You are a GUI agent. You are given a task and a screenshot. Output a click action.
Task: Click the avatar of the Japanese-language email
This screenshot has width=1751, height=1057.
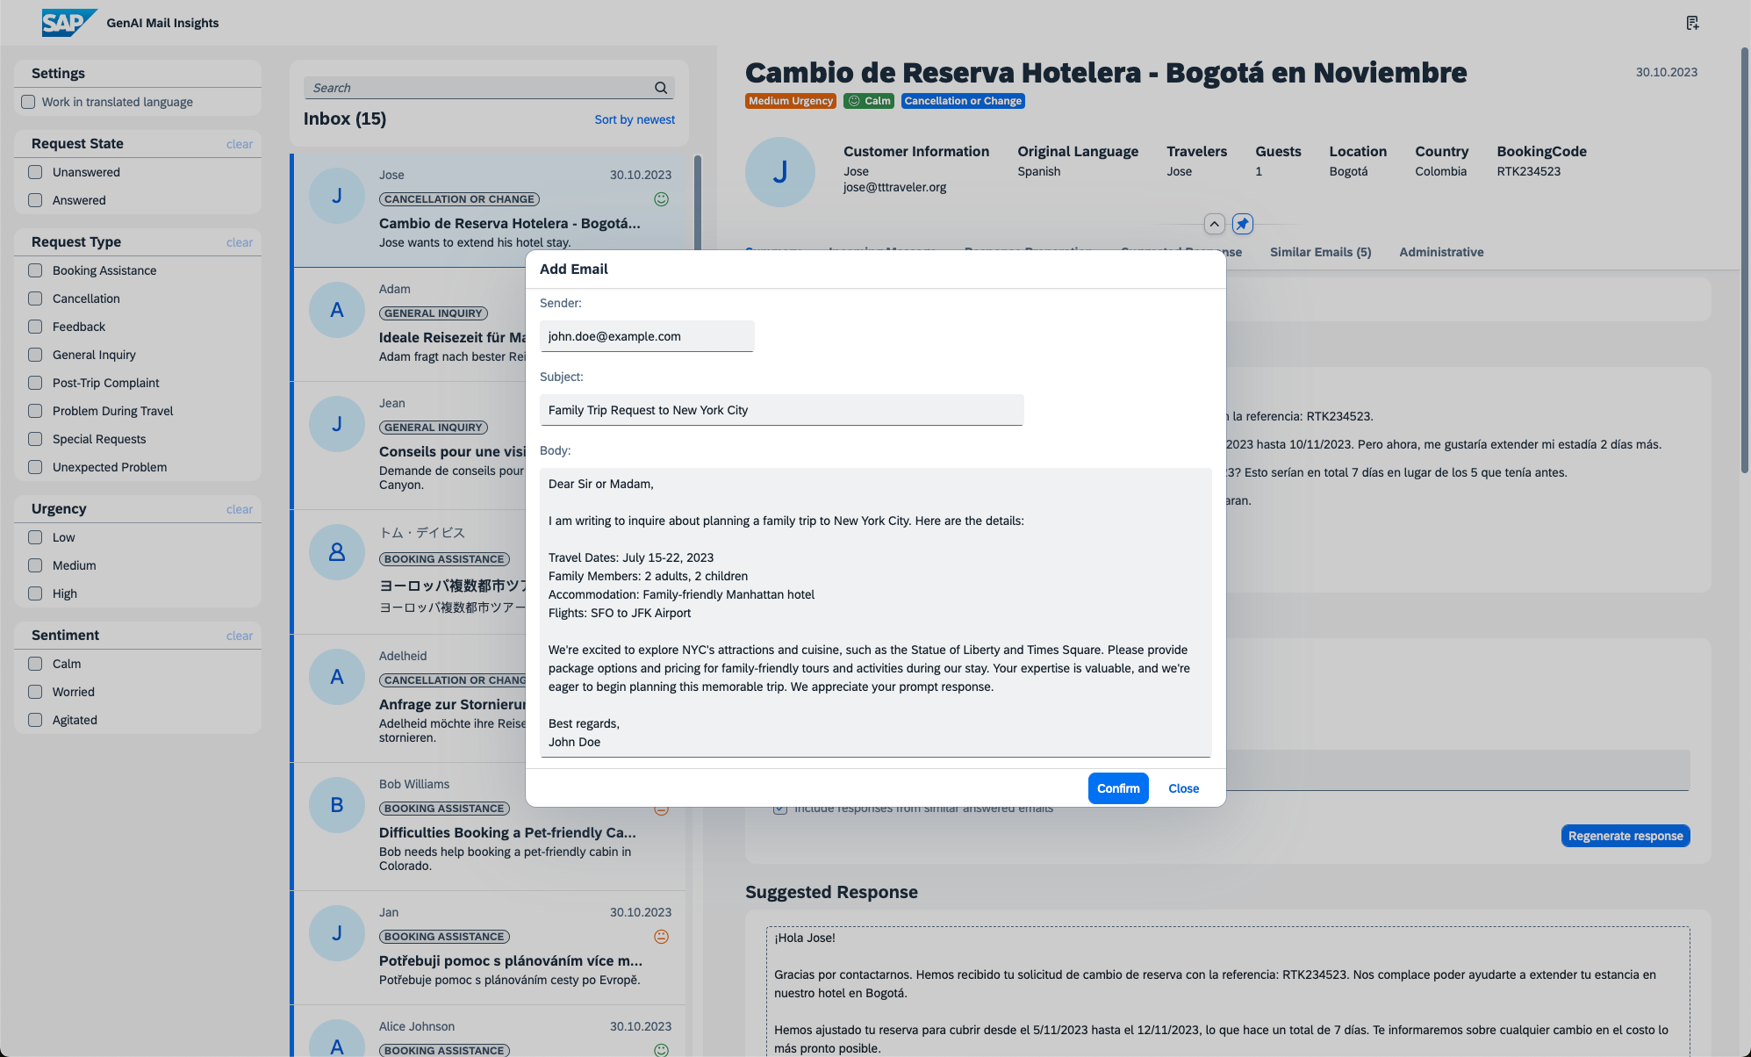pyautogui.click(x=337, y=552)
